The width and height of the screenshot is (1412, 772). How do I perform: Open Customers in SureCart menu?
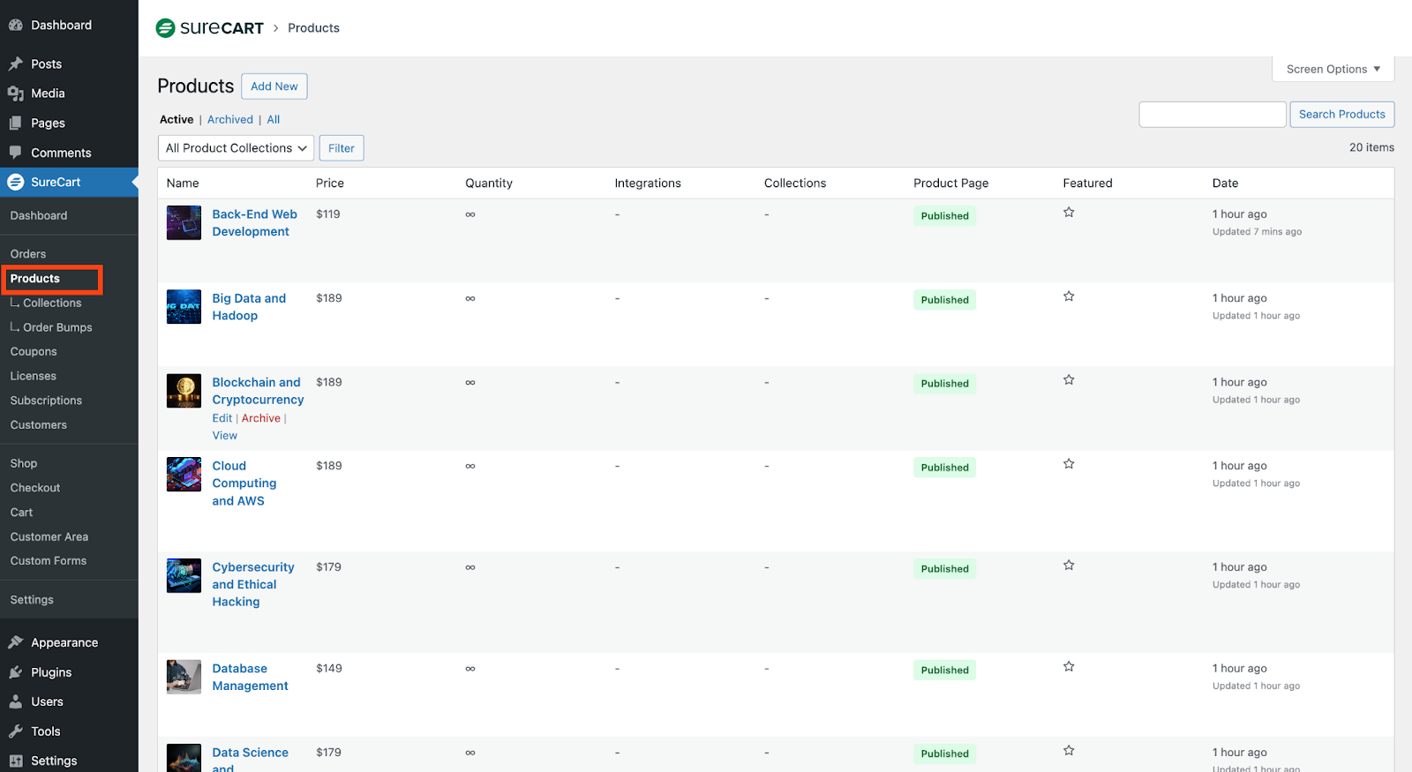pyautogui.click(x=39, y=425)
